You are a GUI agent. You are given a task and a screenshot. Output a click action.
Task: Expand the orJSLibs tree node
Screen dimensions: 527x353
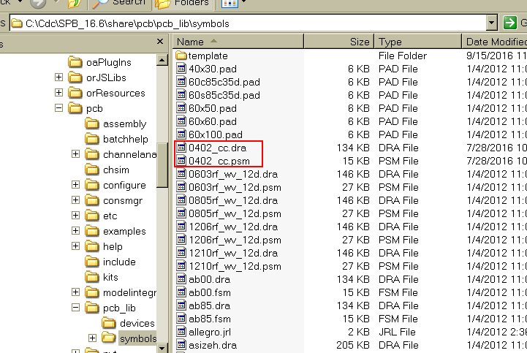pyautogui.click(x=58, y=77)
